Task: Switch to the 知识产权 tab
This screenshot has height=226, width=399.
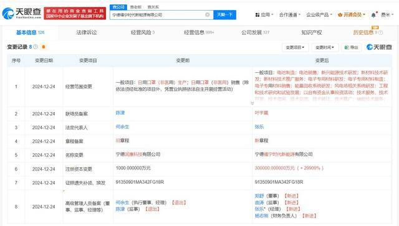Action: tap(312, 32)
